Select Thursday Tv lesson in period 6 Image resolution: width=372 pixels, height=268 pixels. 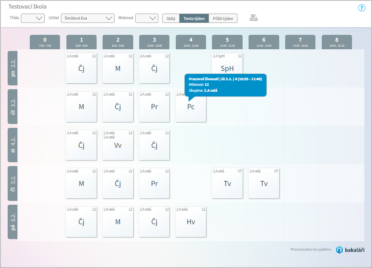coord(264,183)
